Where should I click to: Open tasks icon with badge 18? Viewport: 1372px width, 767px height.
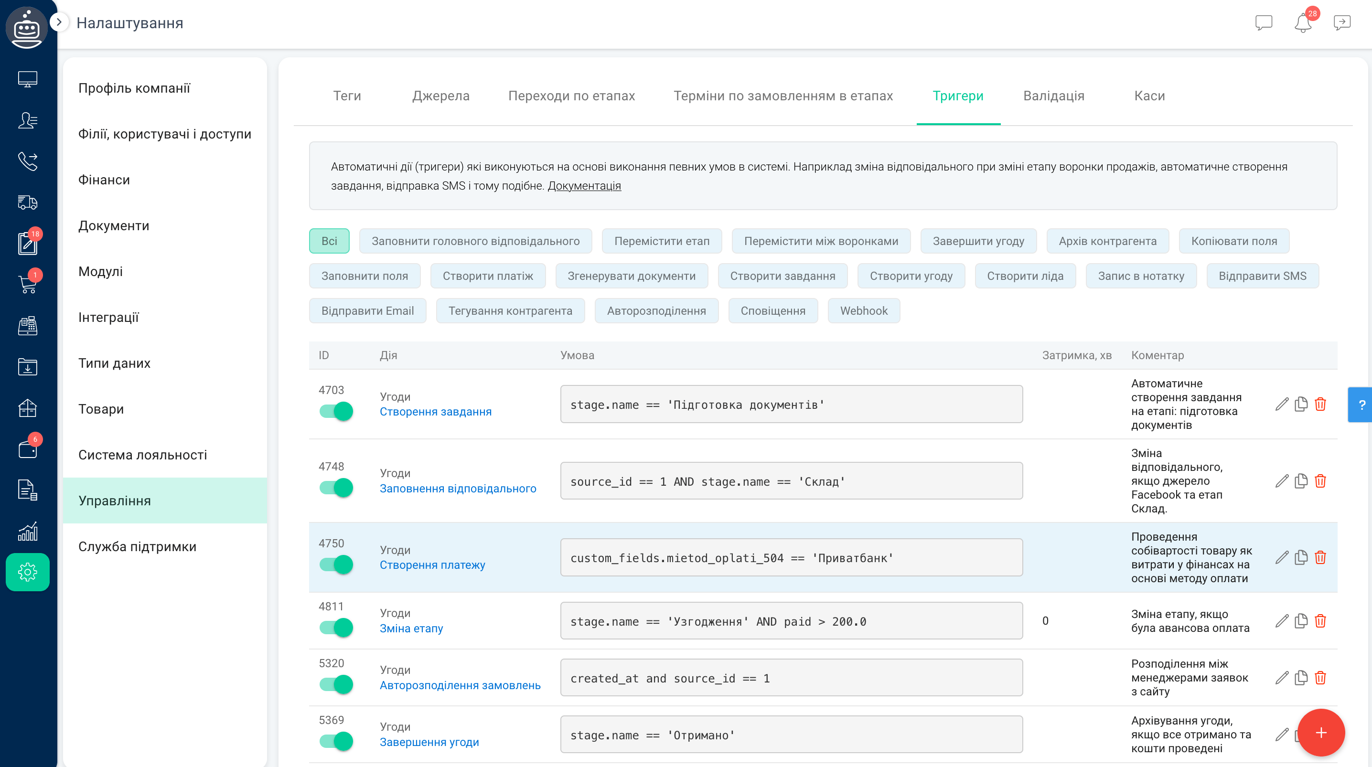[28, 244]
